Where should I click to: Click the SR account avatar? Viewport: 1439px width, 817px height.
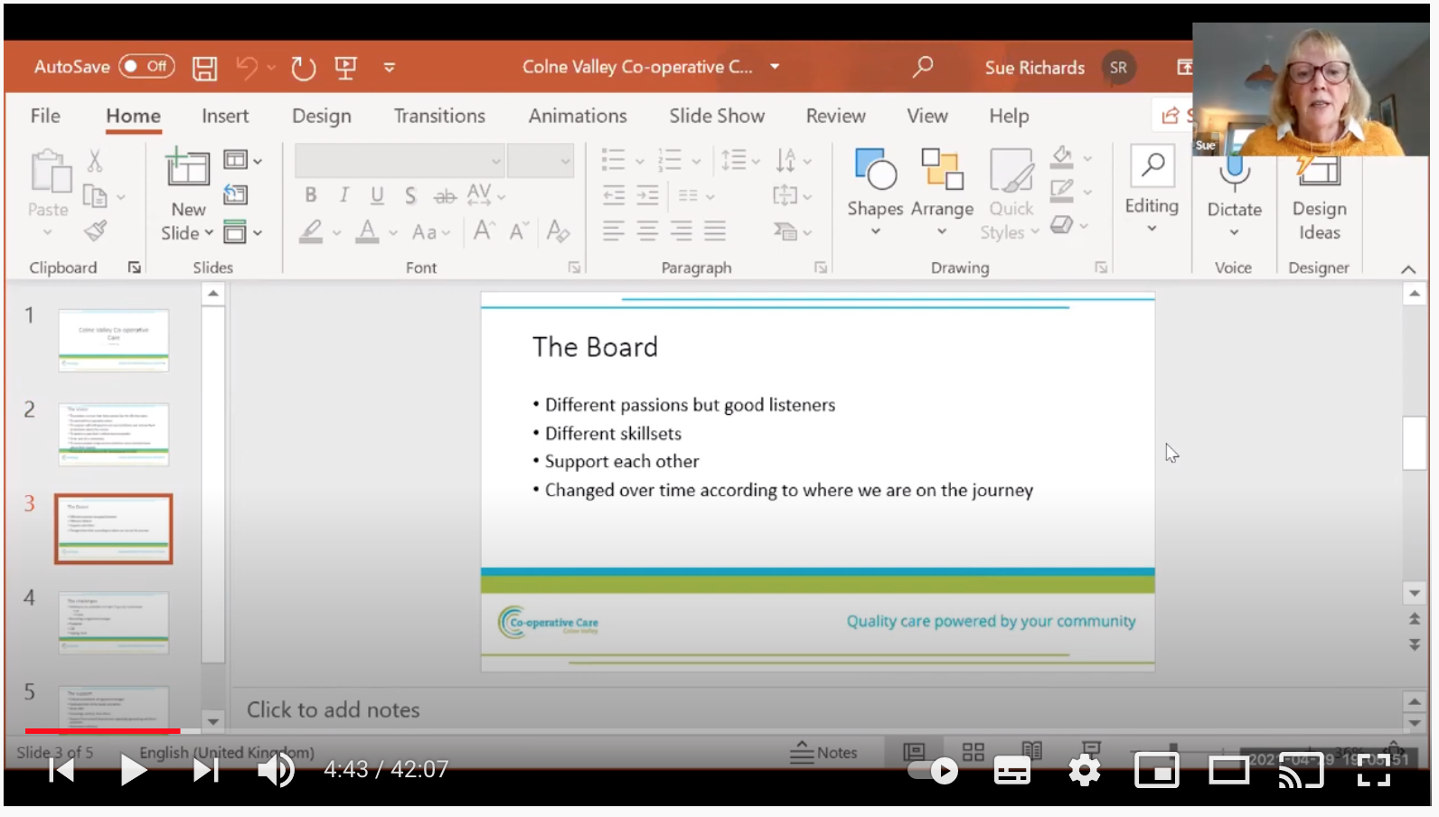[x=1118, y=68]
